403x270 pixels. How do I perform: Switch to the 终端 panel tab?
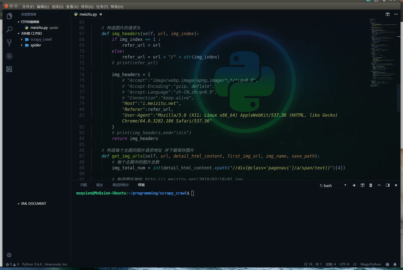[141, 185]
